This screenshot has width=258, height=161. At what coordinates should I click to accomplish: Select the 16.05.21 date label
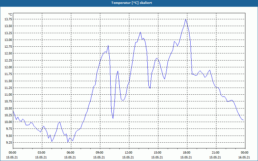[244, 157]
